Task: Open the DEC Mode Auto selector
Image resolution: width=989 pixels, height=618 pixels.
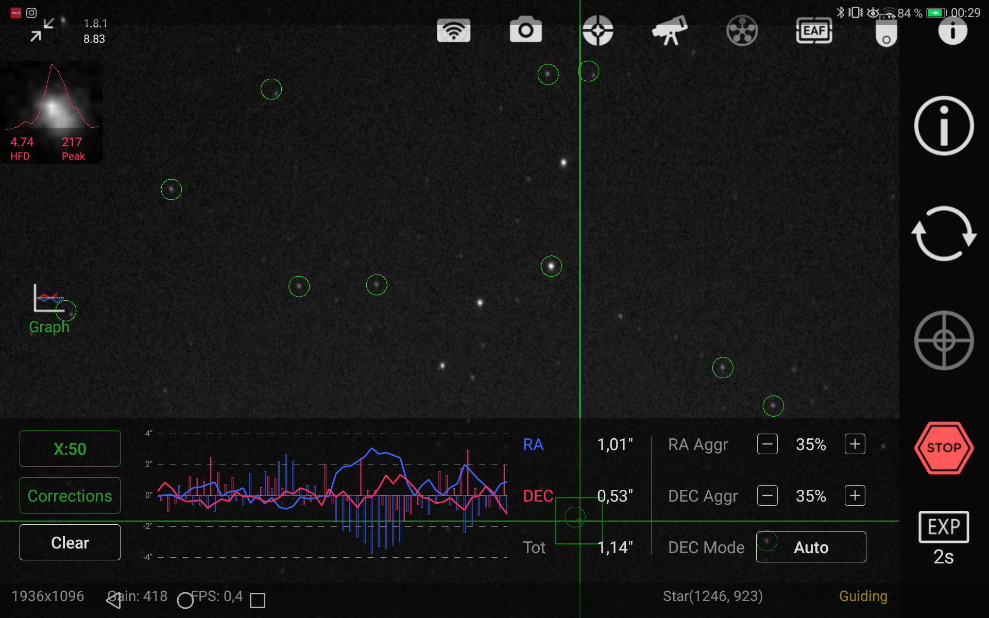Action: tap(811, 547)
